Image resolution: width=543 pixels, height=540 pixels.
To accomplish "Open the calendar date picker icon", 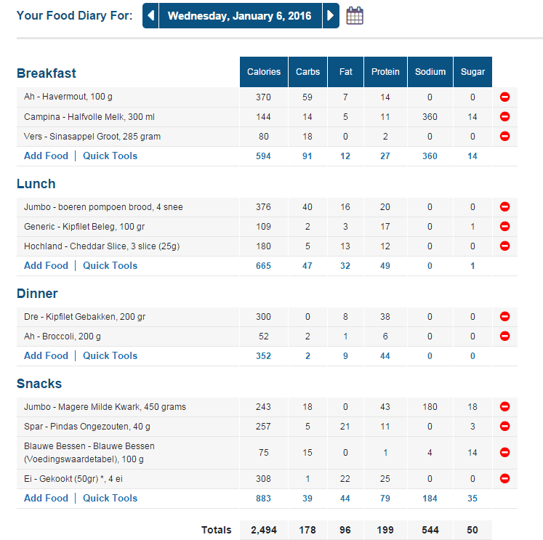I will pyautogui.click(x=355, y=15).
